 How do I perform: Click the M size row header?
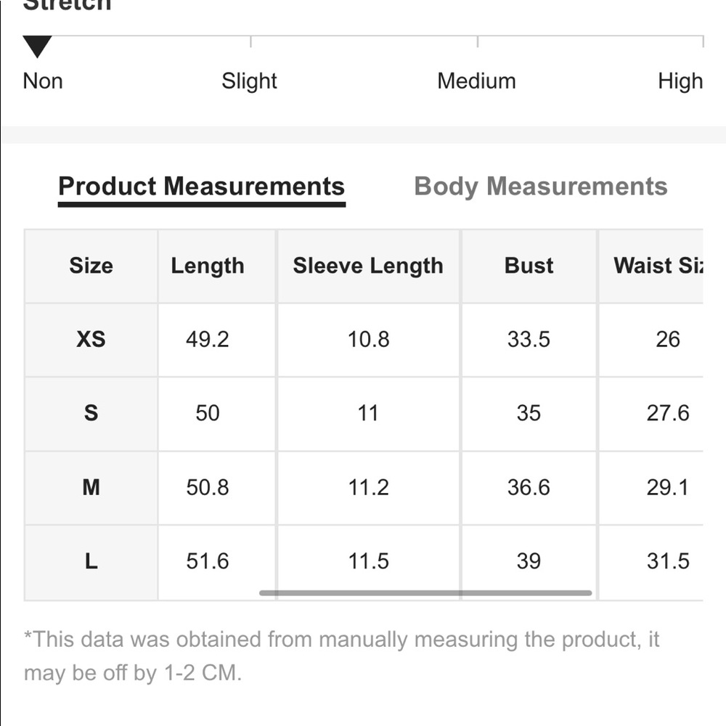(x=91, y=488)
